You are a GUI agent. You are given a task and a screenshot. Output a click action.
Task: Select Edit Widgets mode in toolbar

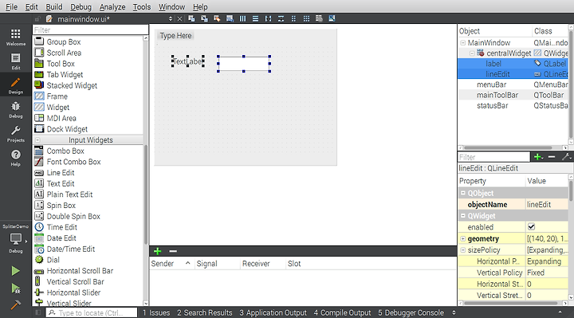[191, 18]
